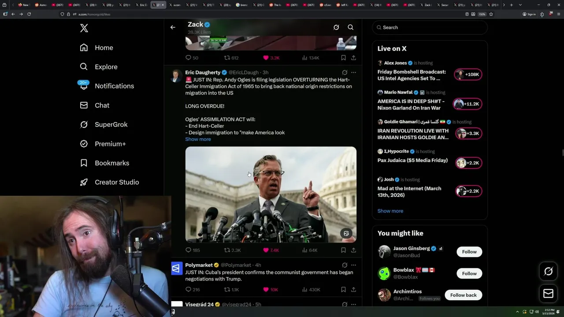Viewport: 564px width, 317px height.
Task: Share the Polymarket post
Action: point(353,290)
